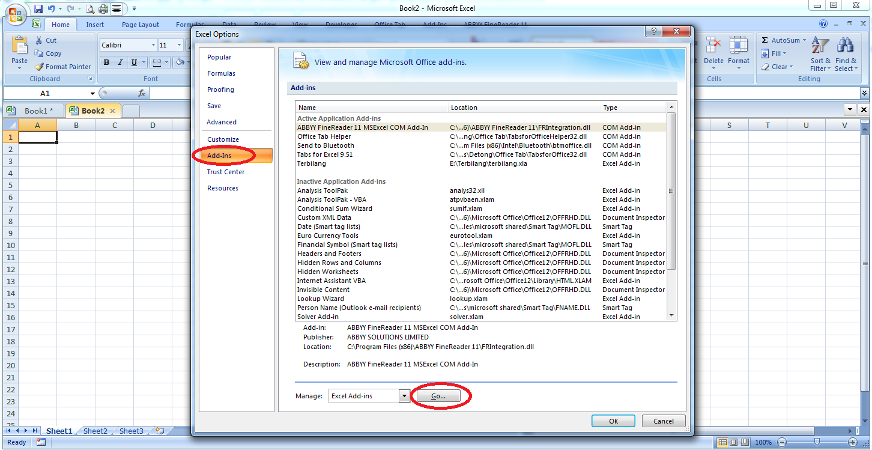Select Popular in Excel Options sidebar
Viewport: 872px width, 450px height.
click(219, 57)
